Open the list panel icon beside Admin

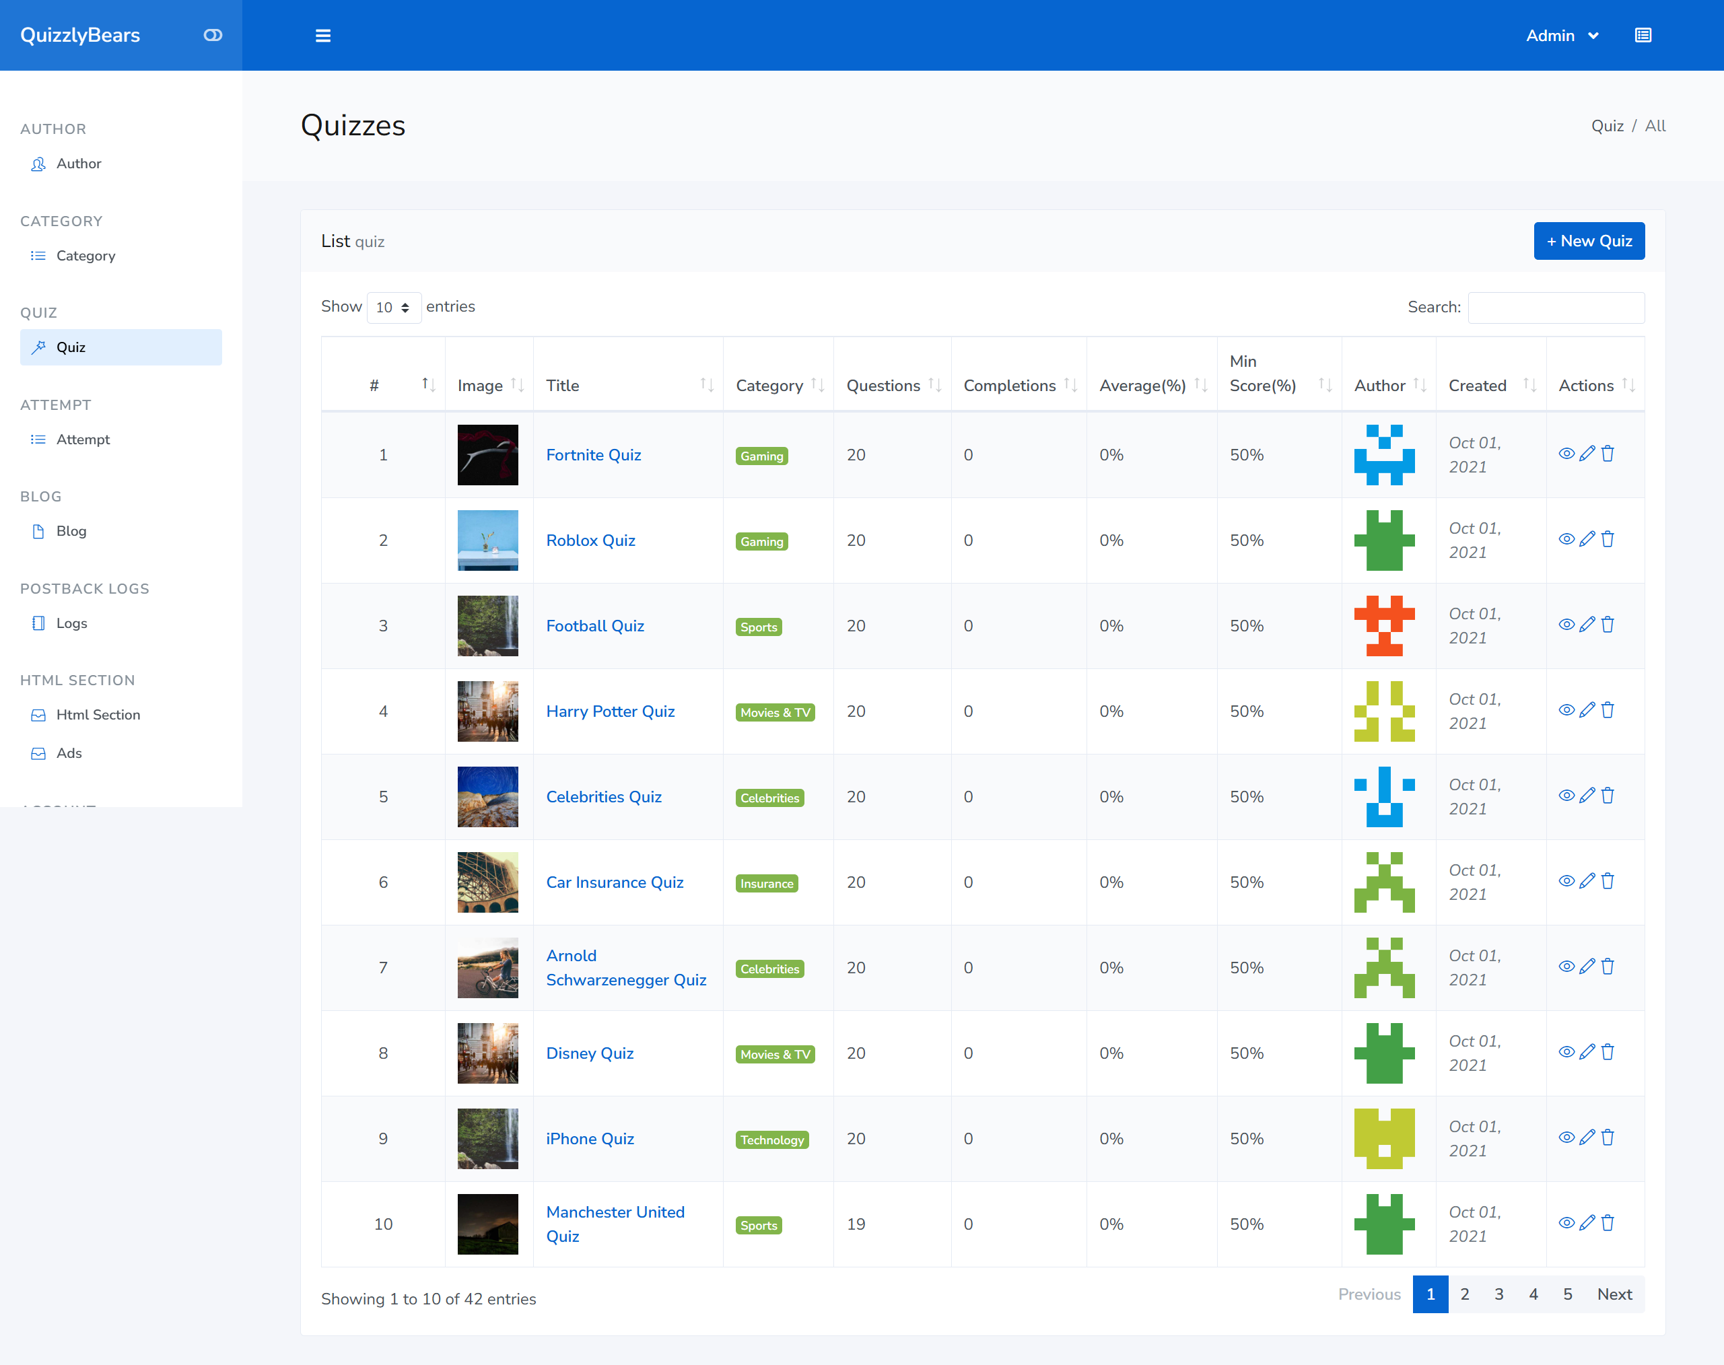[1643, 35]
